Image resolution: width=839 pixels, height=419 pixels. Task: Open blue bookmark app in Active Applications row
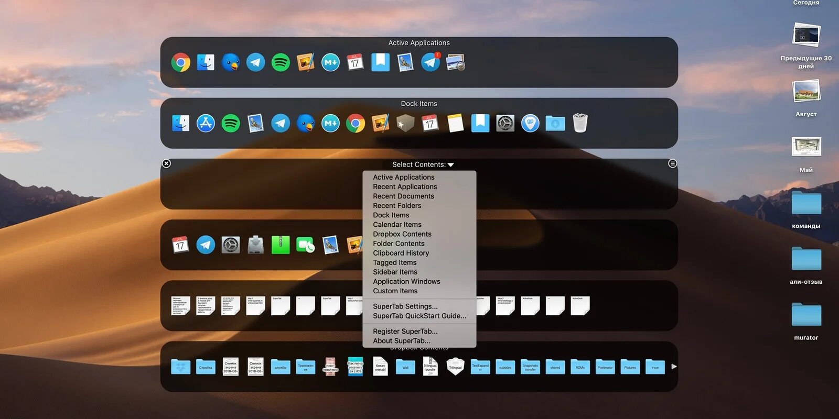380,62
